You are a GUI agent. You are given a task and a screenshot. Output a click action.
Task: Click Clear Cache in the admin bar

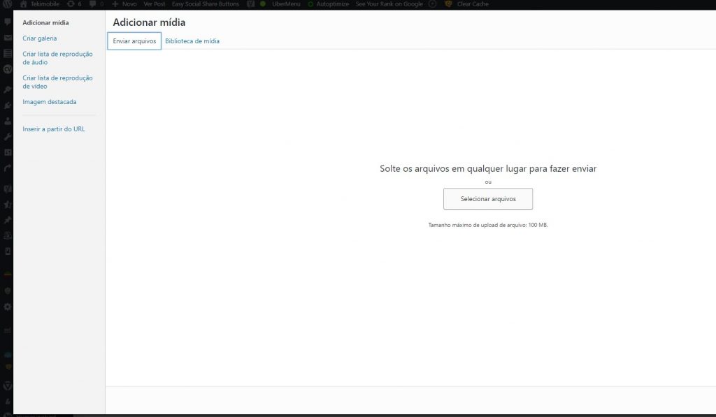pyautogui.click(x=474, y=4)
